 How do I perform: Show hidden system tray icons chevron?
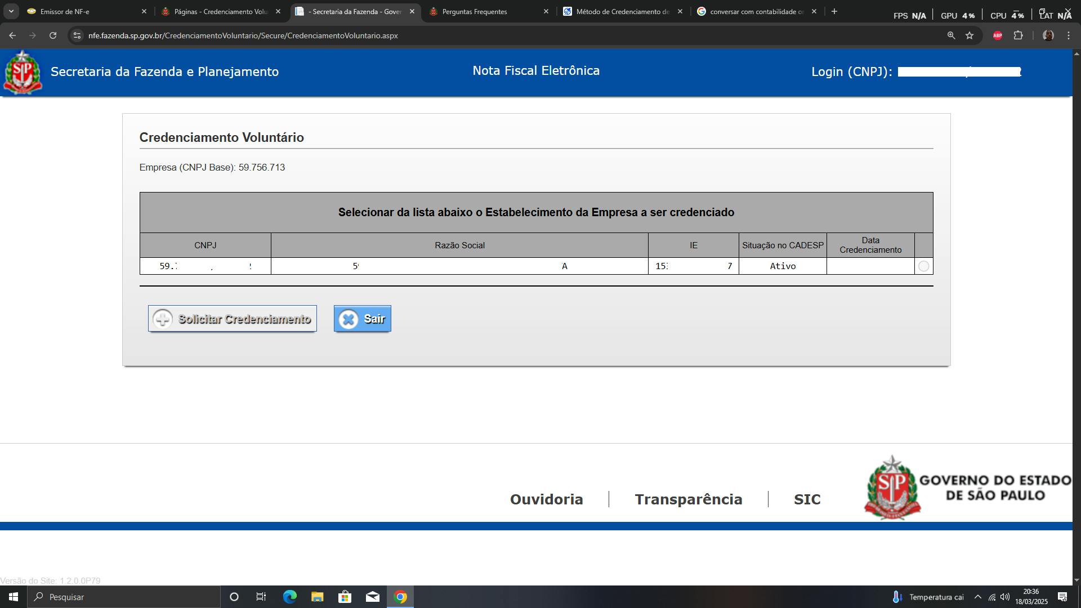pos(977,597)
